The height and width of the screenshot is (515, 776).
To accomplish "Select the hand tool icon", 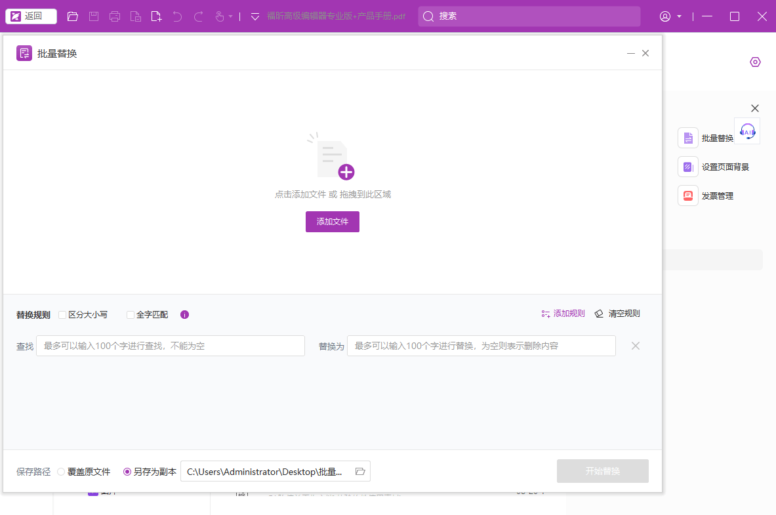I will tap(220, 16).
